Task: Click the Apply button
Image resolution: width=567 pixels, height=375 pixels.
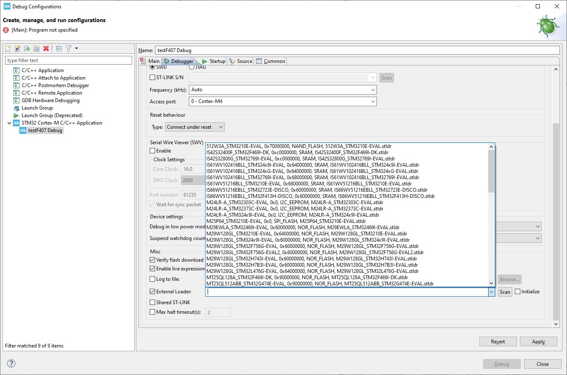Action: pyautogui.click(x=538, y=342)
